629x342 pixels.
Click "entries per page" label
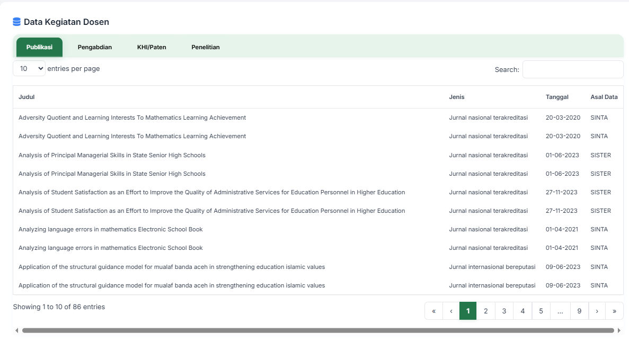[74, 69]
